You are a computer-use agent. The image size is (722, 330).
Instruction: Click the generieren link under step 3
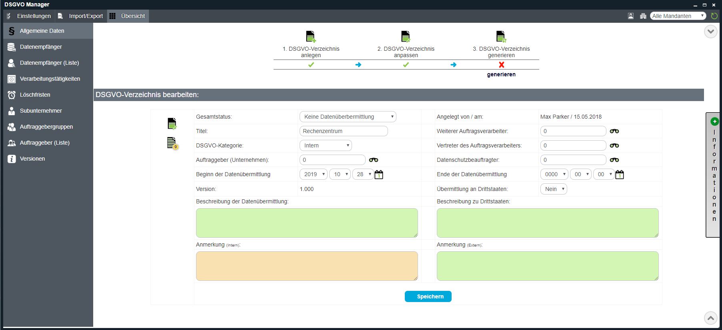[x=501, y=74]
